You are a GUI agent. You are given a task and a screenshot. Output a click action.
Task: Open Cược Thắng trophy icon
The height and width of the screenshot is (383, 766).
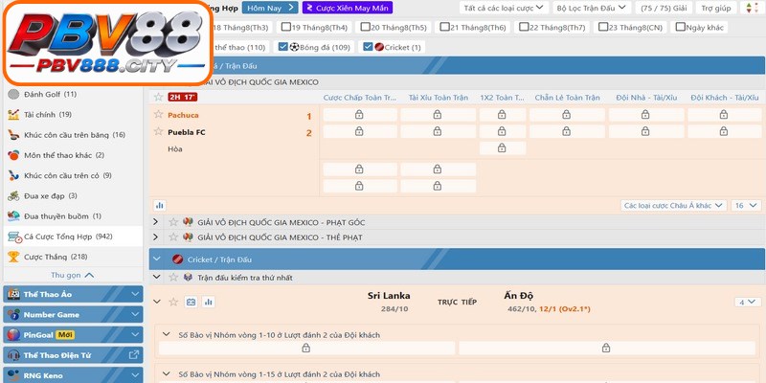[x=13, y=257]
